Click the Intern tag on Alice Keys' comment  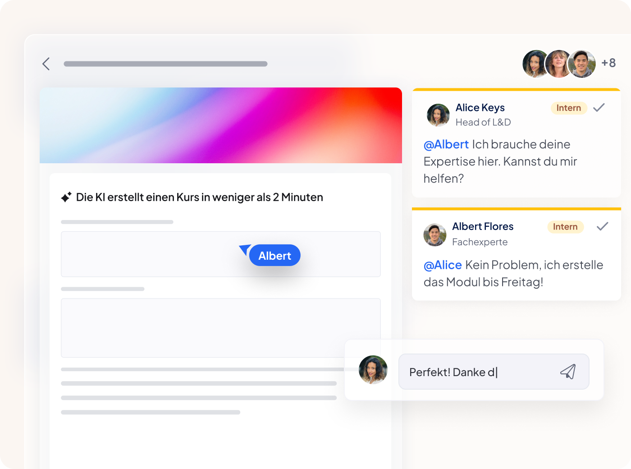[569, 108]
